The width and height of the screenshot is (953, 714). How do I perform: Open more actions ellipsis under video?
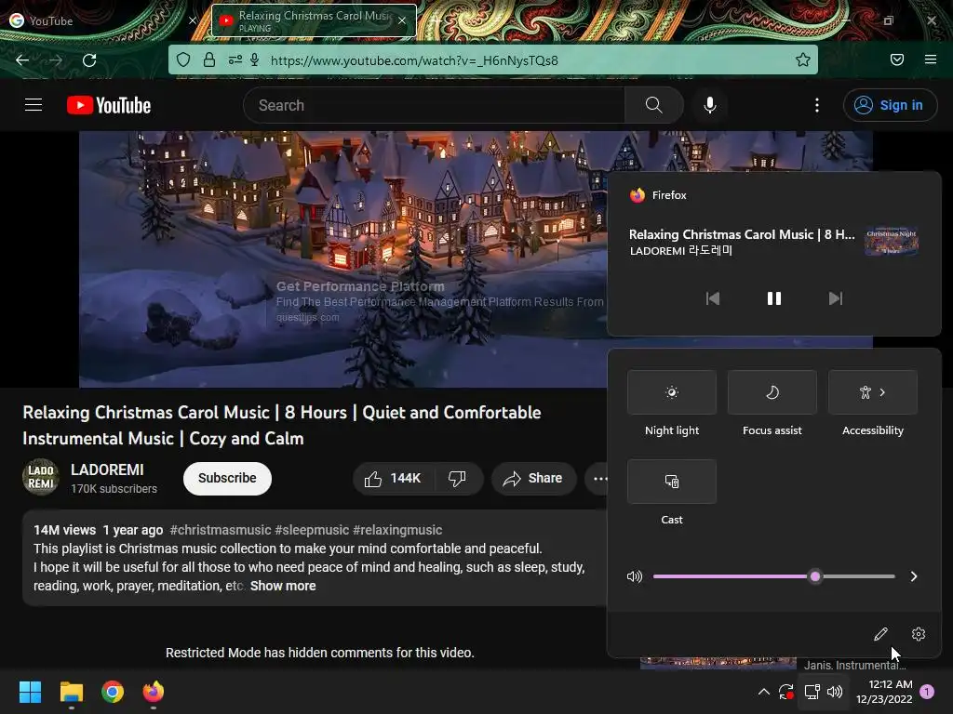(x=600, y=479)
